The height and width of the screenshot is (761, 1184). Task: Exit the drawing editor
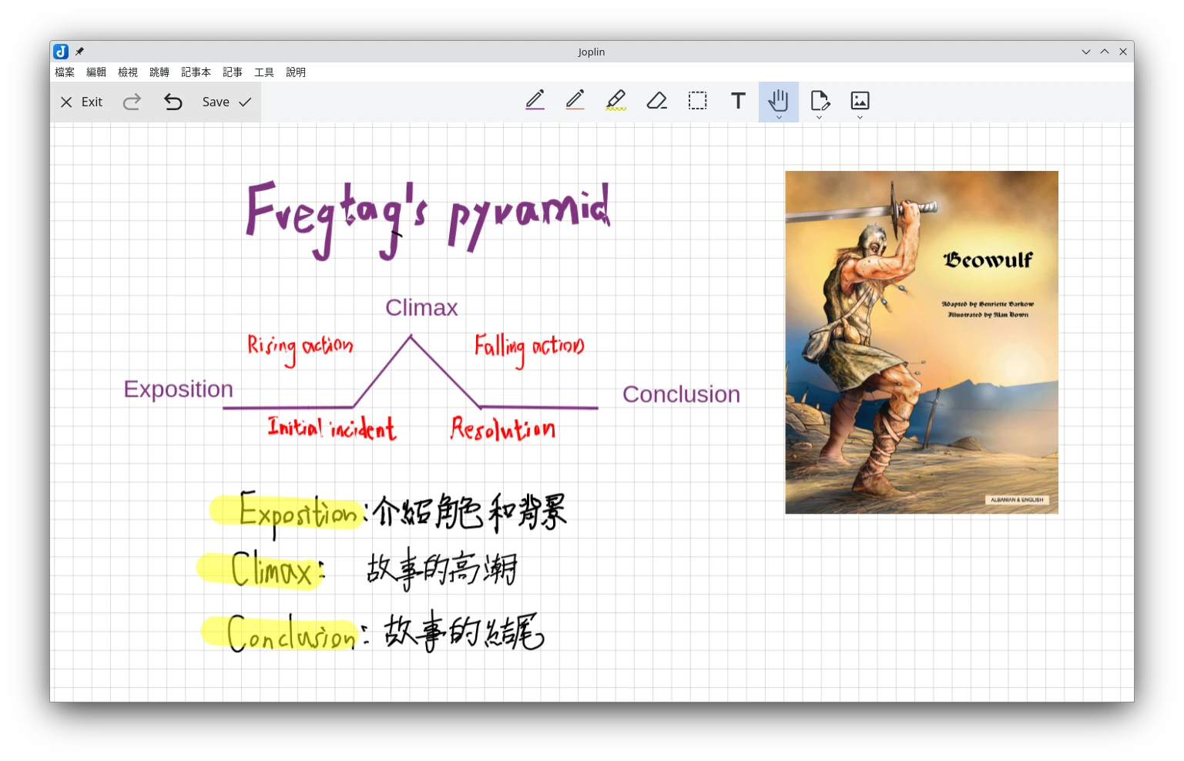click(81, 102)
